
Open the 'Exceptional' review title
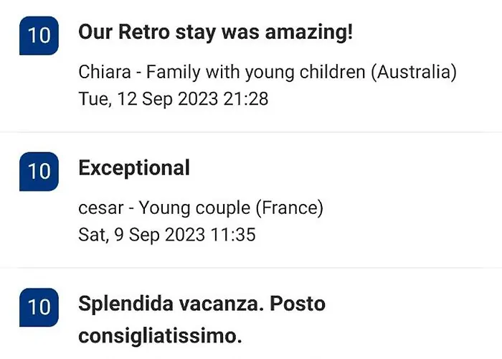pos(134,168)
